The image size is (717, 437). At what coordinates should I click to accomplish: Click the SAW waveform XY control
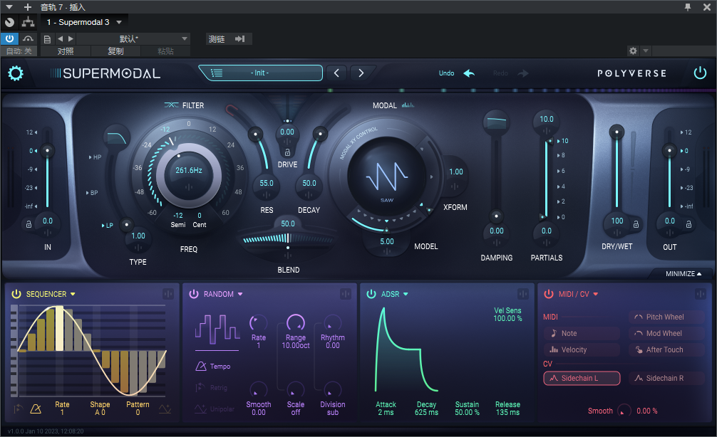coord(387,177)
